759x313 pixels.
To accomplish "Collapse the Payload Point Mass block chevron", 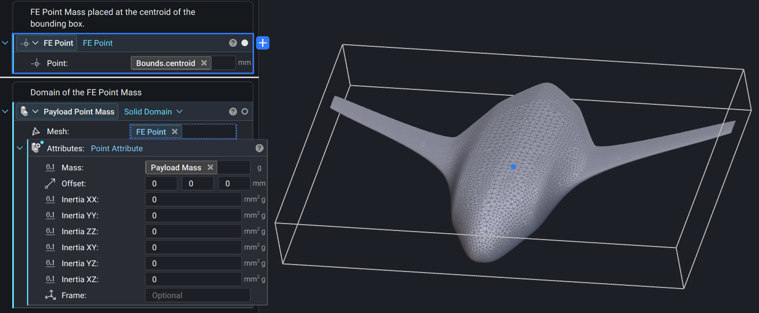I will pyautogui.click(x=5, y=112).
